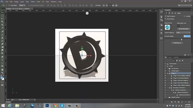Open Texture Mapping dropdown

pos(183,33)
